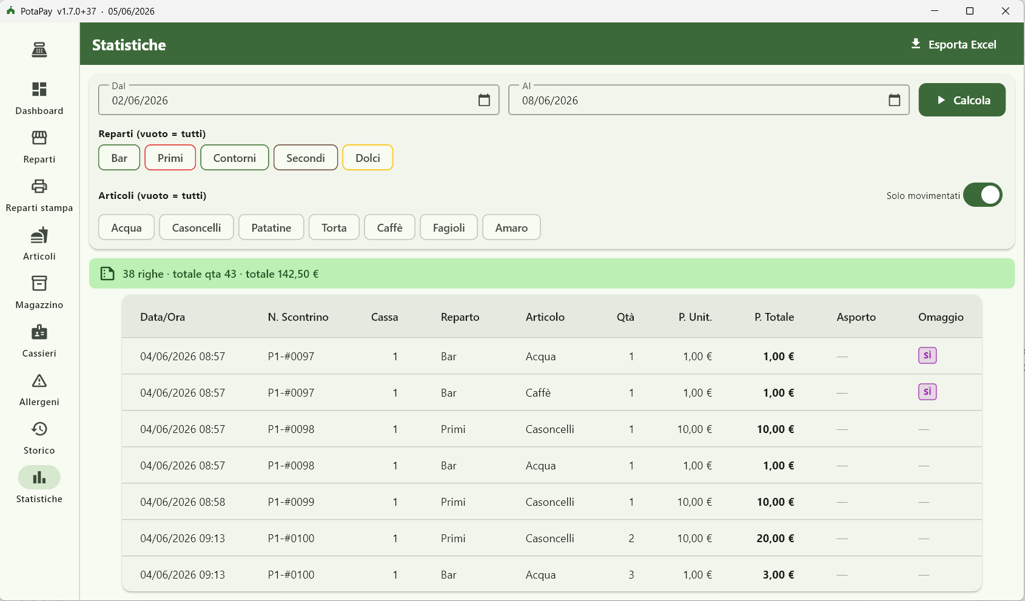
Task: Open the Al date calendar picker
Action: pyautogui.click(x=895, y=100)
